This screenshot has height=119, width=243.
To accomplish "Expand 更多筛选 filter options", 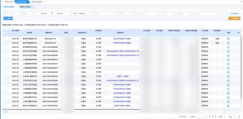I will click(236, 14).
